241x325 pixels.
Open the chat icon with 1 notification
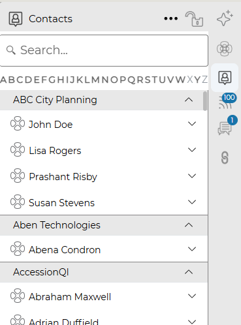227,126
